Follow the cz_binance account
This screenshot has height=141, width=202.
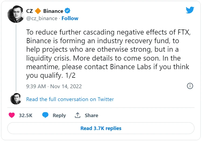(x=70, y=18)
